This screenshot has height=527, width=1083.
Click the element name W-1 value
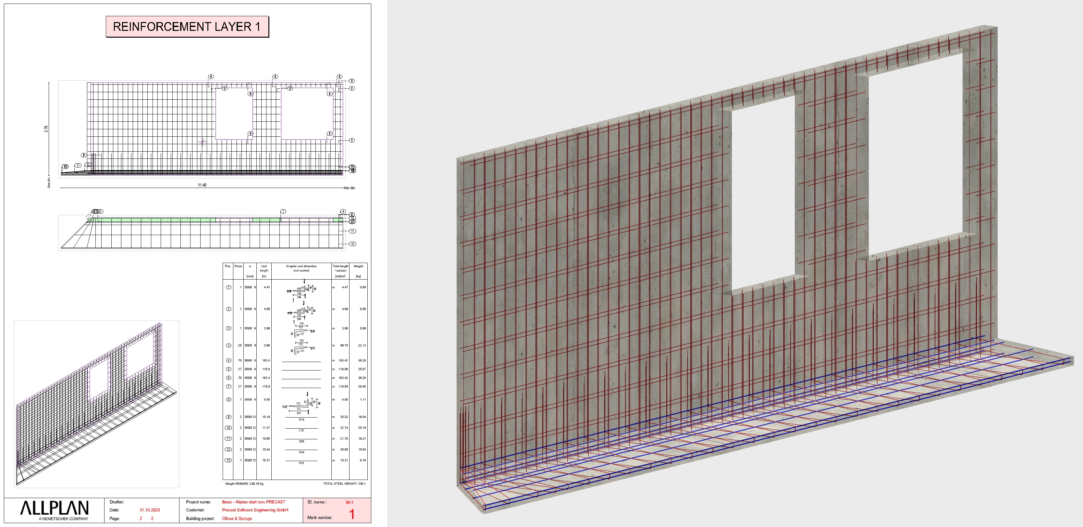pyautogui.click(x=349, y=502)
